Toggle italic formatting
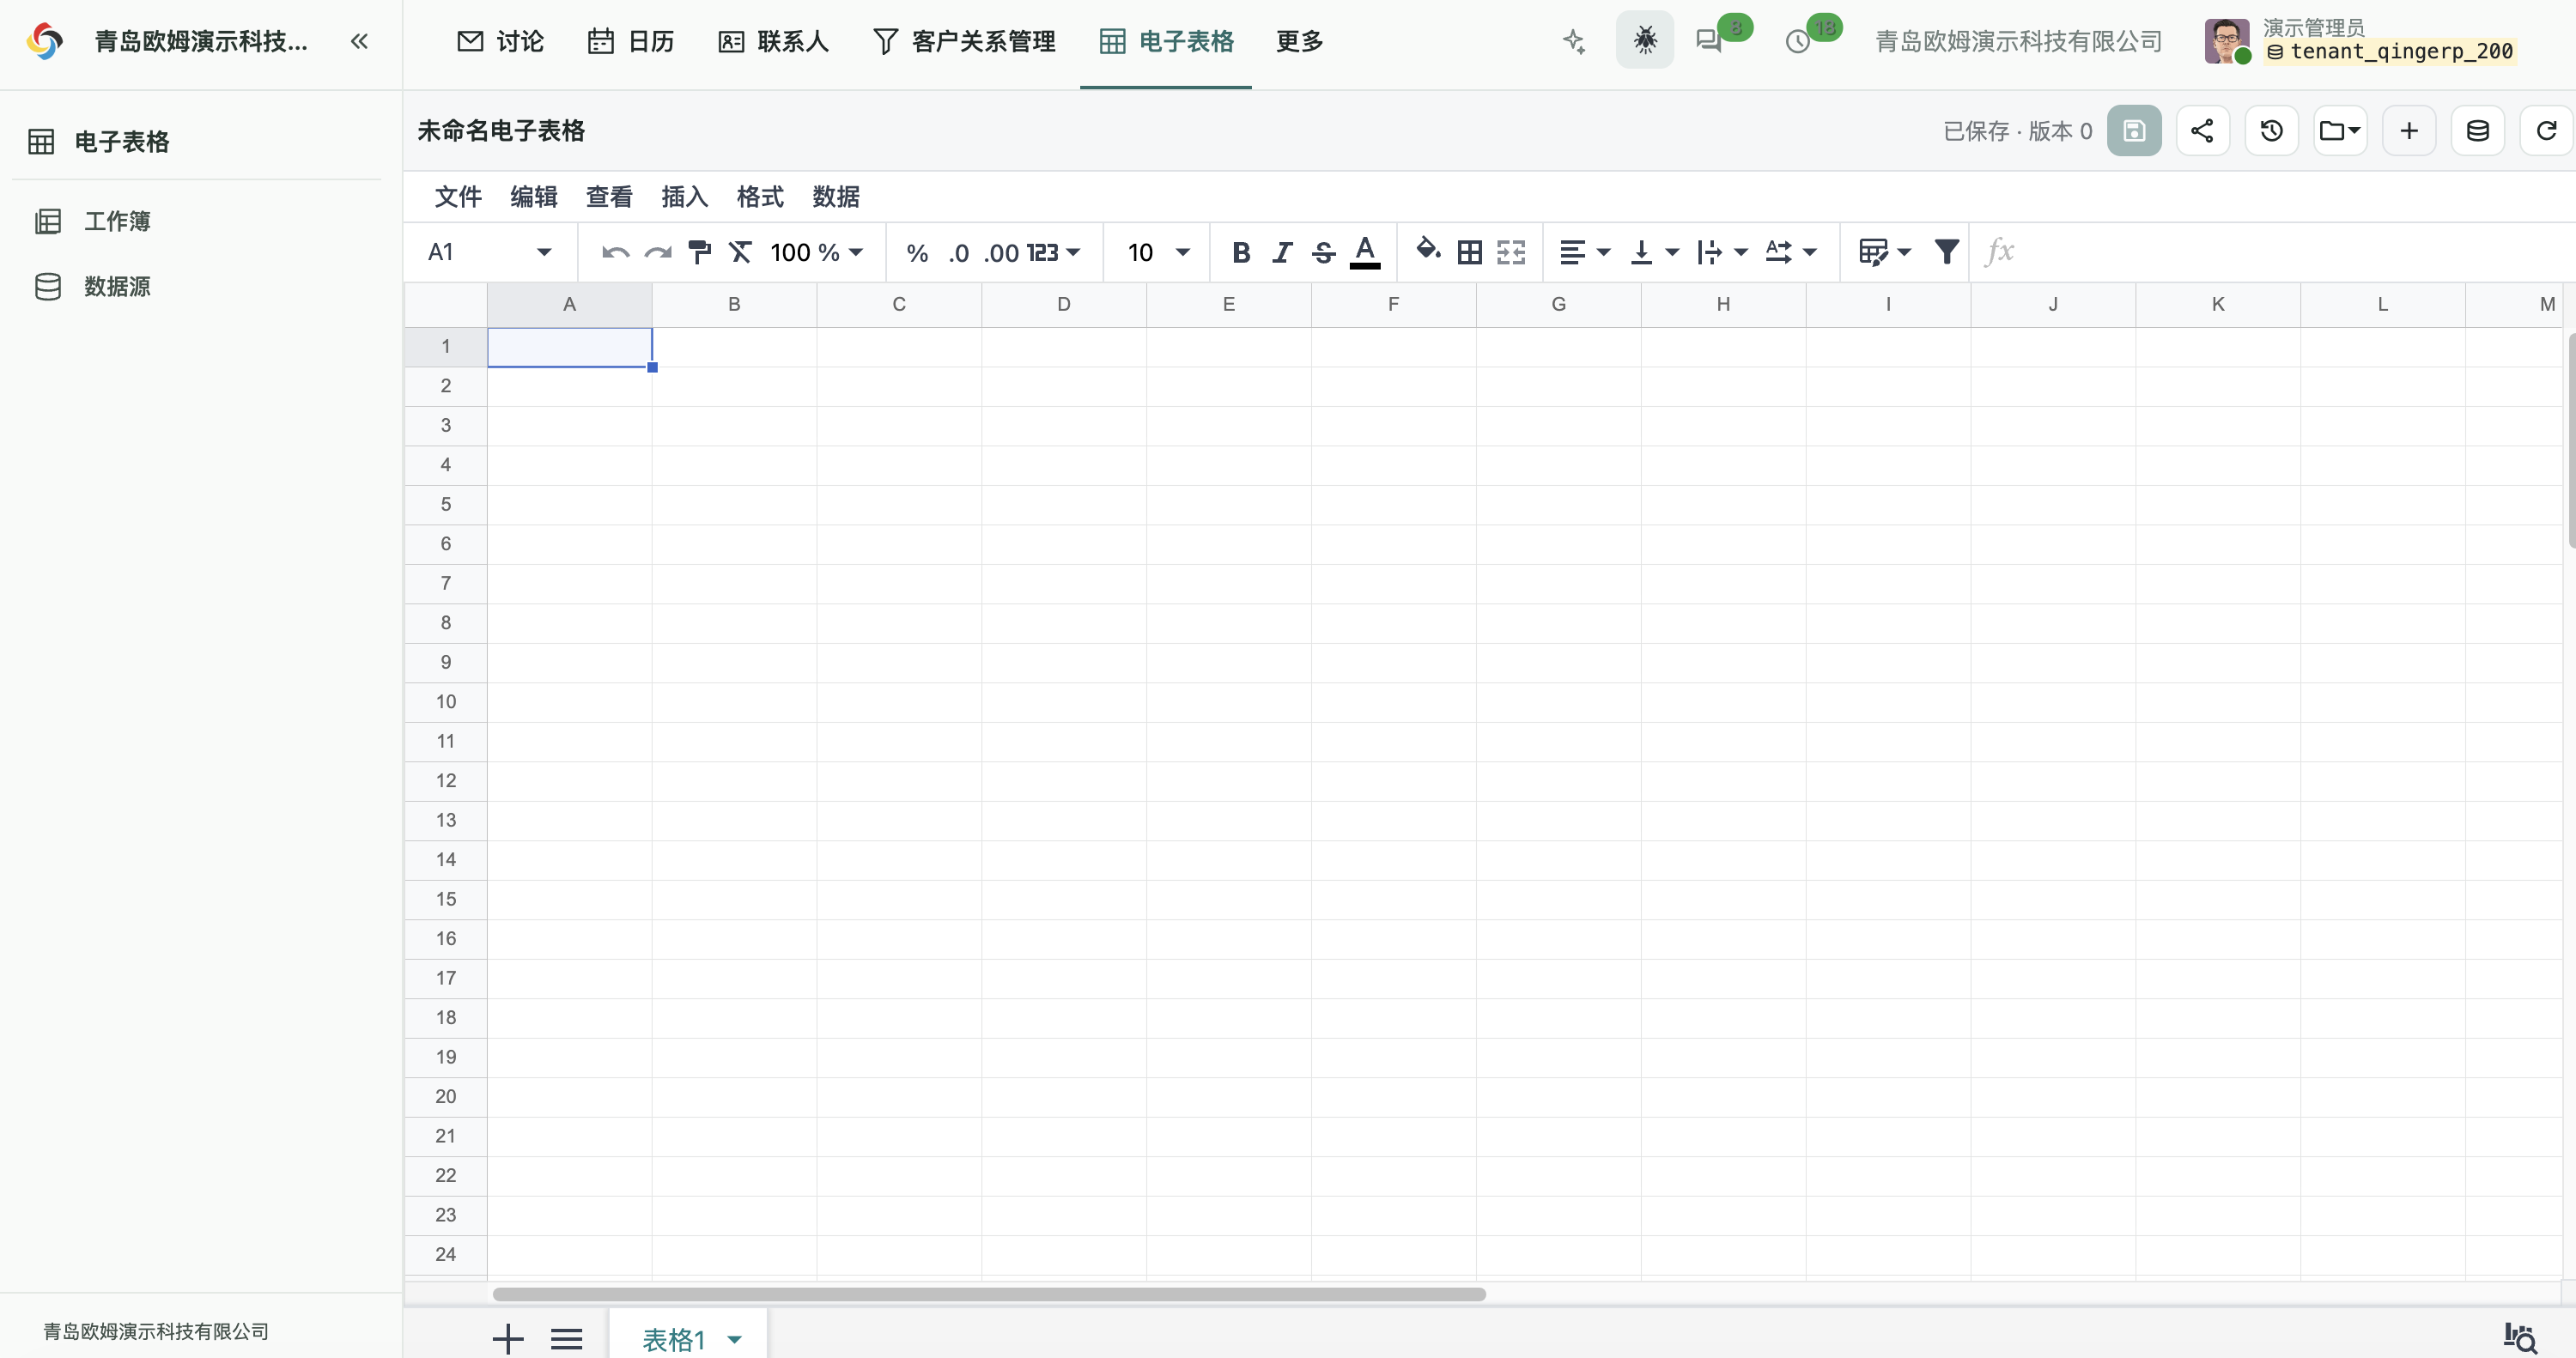 tap(1282, 253)
